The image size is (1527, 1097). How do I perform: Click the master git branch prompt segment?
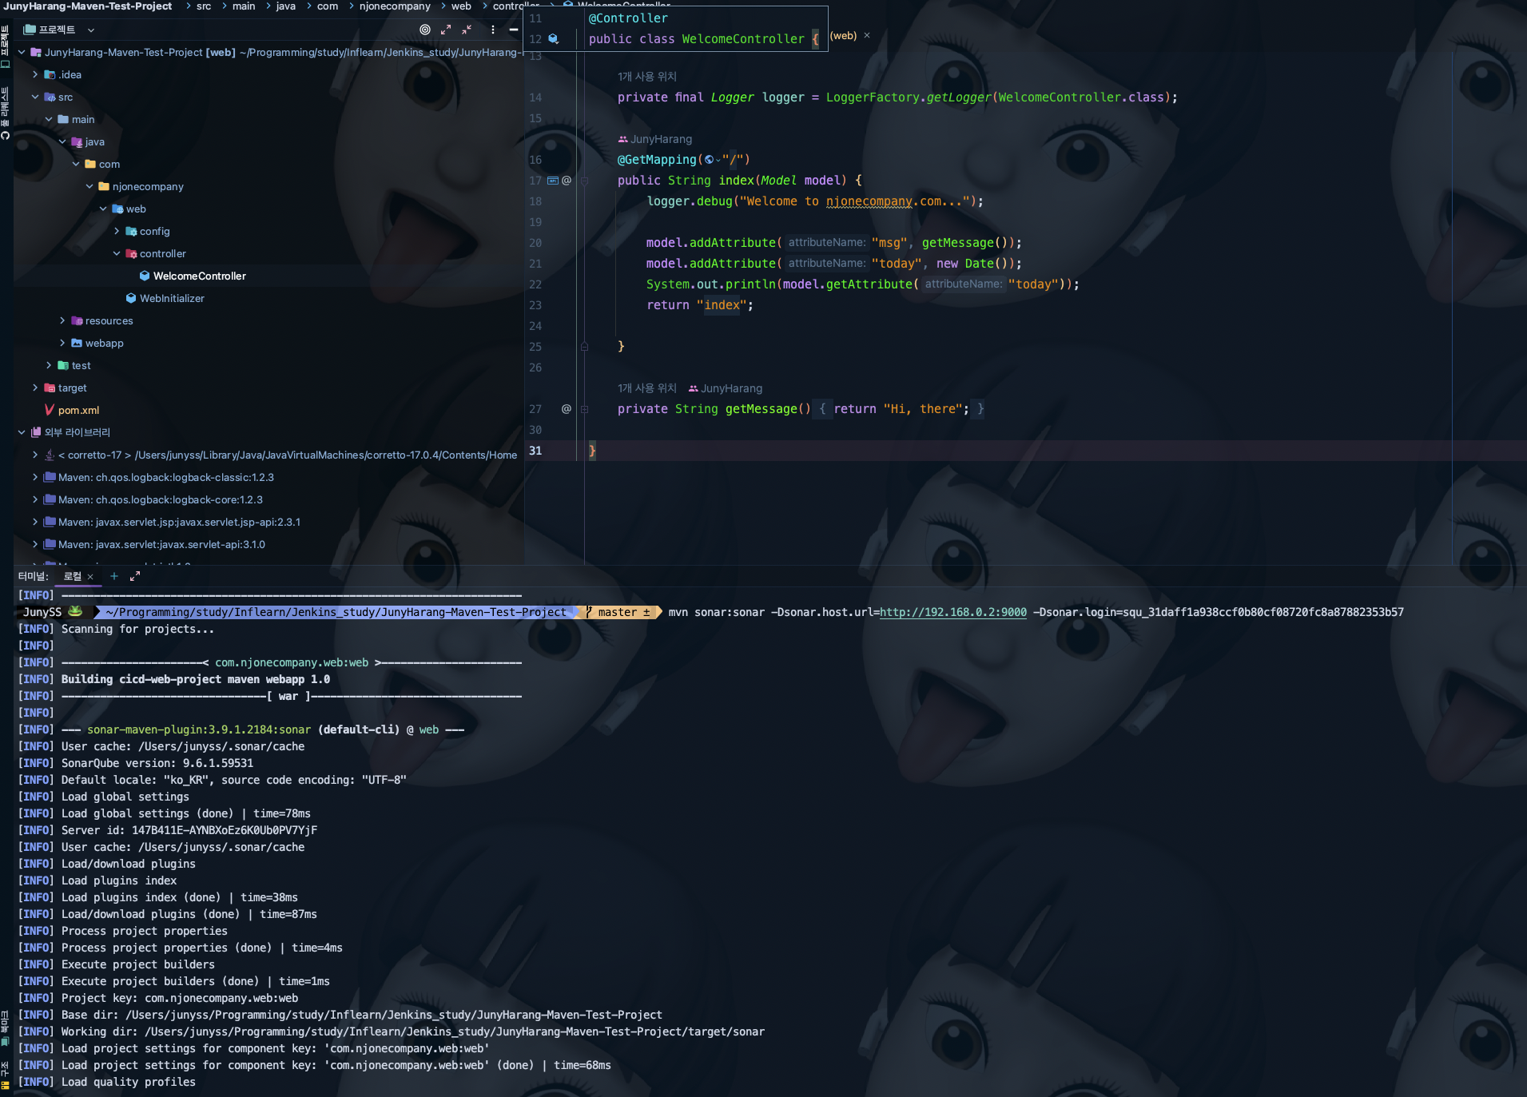point(618,612)
